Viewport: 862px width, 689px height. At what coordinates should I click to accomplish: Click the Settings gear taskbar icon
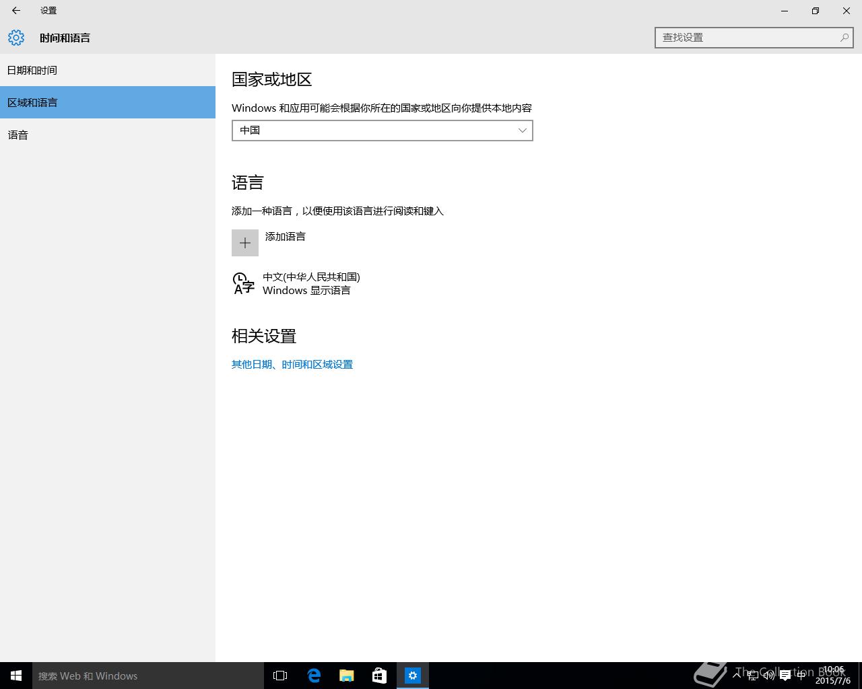pos(413,676)
